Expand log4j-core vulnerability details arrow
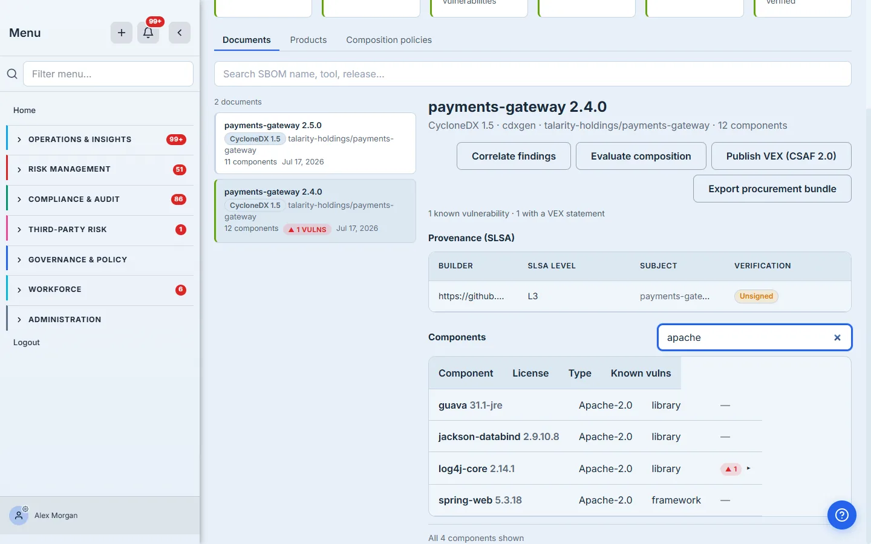871x544 pixels. 749,468
